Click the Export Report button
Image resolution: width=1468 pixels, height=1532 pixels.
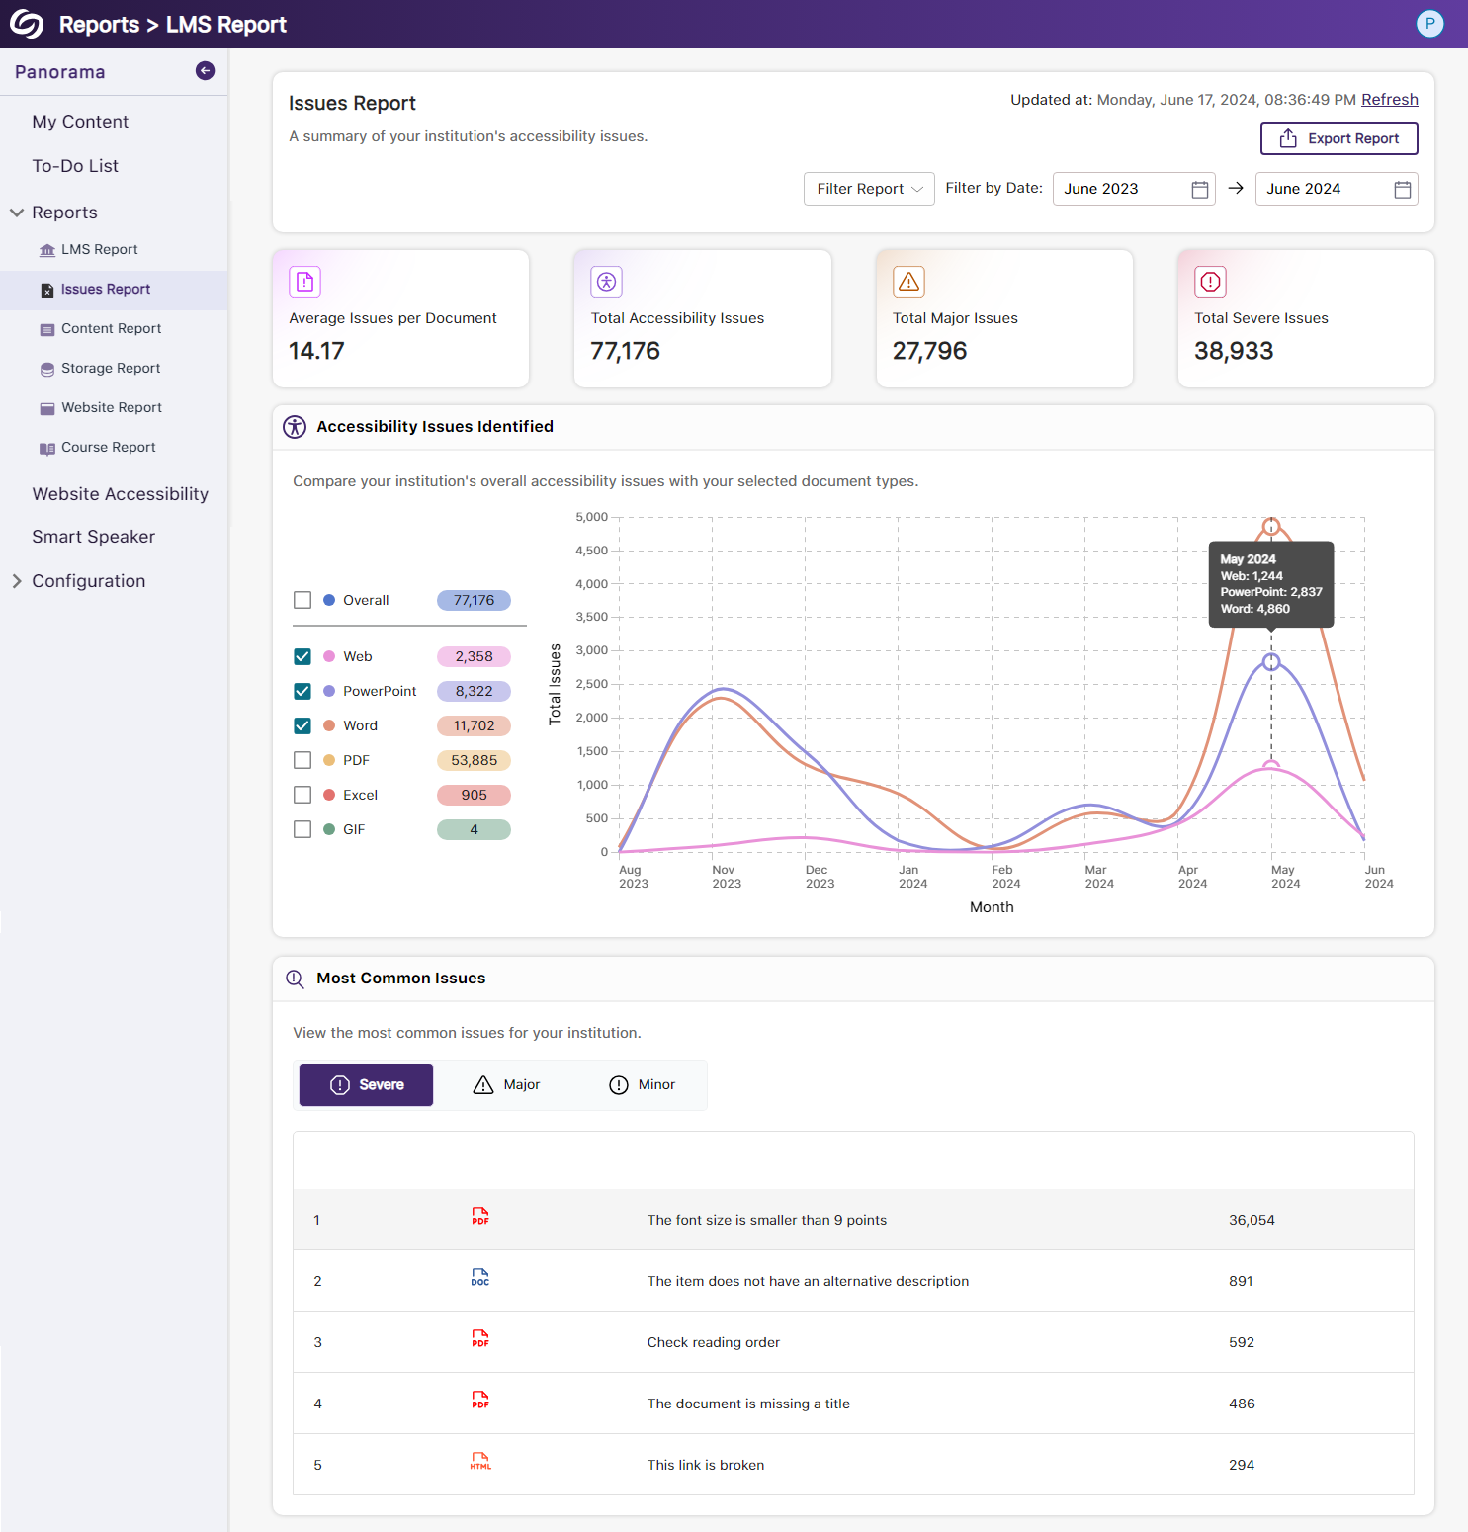click(x=1338, y=138)
